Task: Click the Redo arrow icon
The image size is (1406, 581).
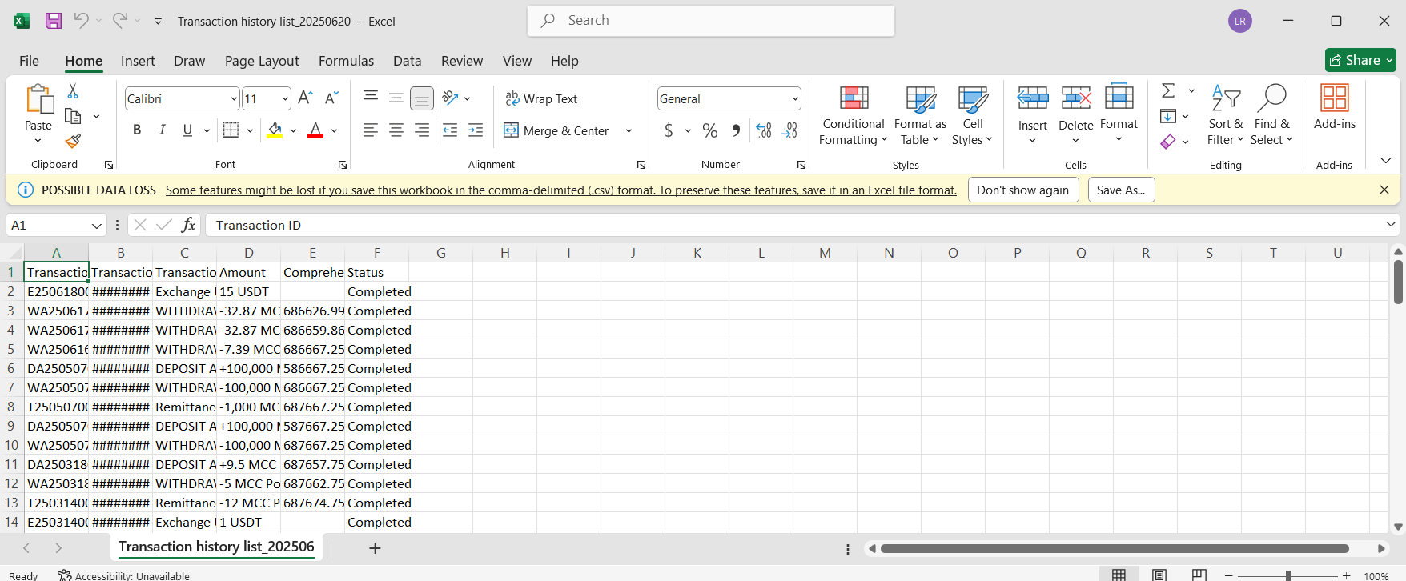Action: 119,21
